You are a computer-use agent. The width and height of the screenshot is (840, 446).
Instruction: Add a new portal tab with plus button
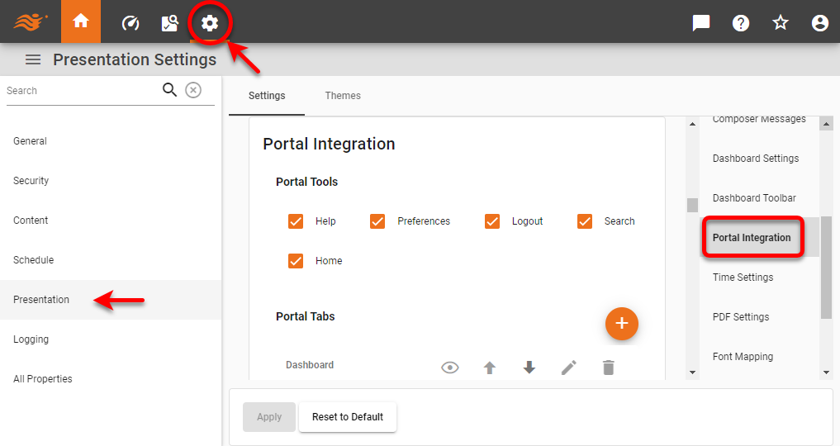click(x=622, y=323)
